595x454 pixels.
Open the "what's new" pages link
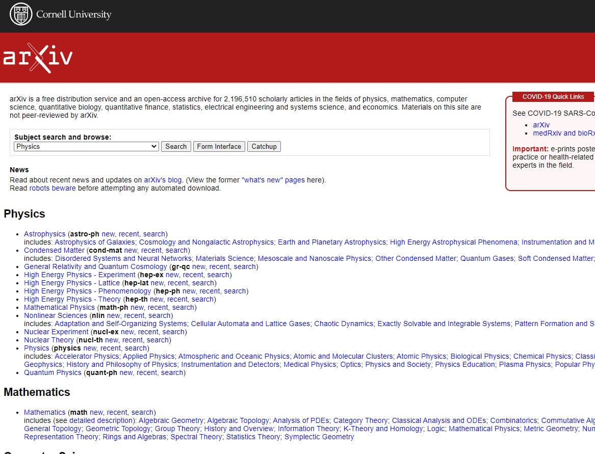(273, 180)
